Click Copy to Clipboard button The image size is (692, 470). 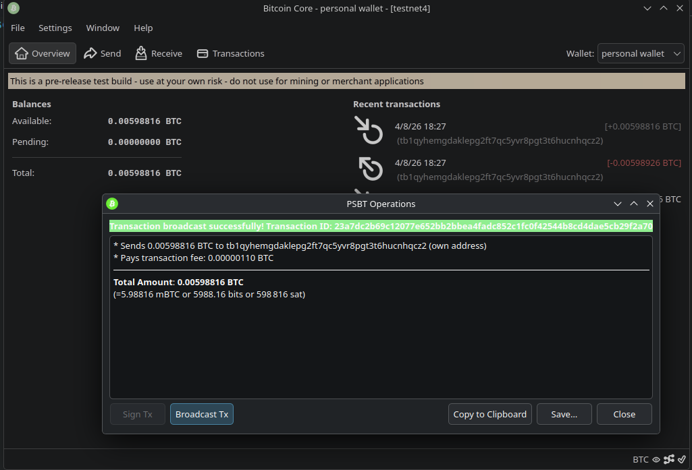[490, 415]
